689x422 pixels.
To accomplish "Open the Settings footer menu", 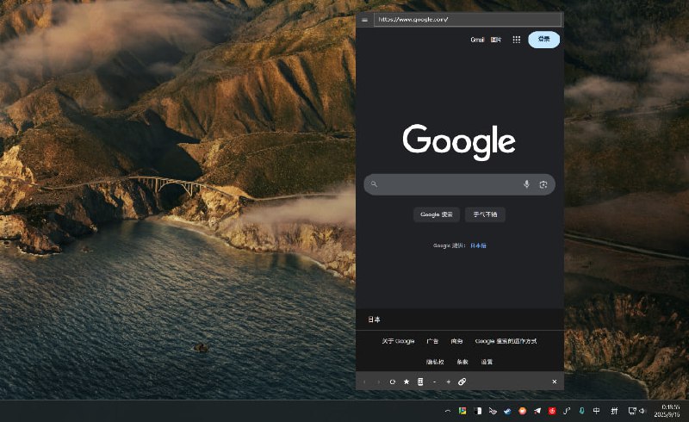I will (487, 363).
